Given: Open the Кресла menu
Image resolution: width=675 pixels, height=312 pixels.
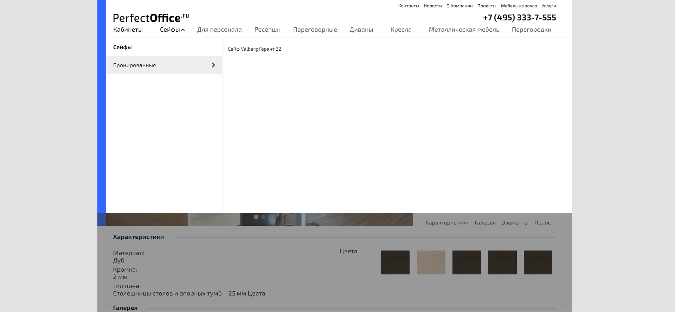Looking at the screenshot, I should tap(401, 30).
